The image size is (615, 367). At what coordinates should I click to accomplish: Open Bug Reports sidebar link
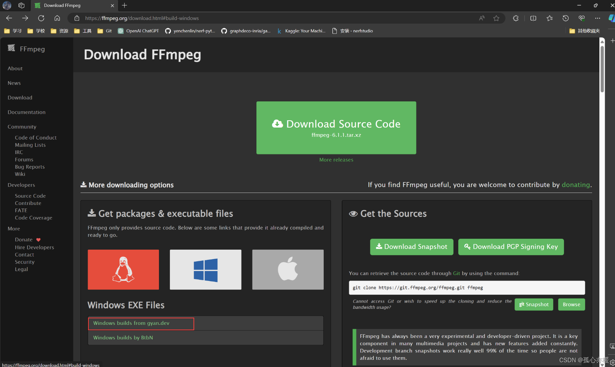30,166
